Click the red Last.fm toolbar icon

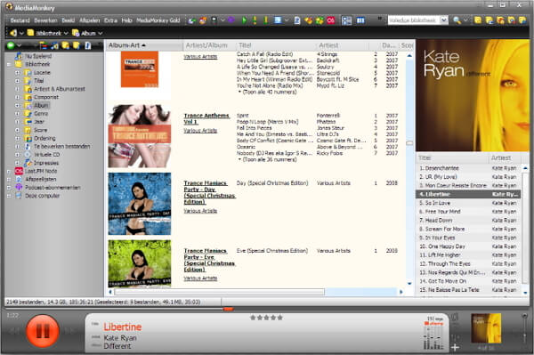coord(331,20)
